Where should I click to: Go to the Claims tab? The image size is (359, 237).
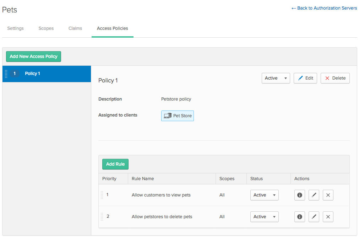point(75,28)
